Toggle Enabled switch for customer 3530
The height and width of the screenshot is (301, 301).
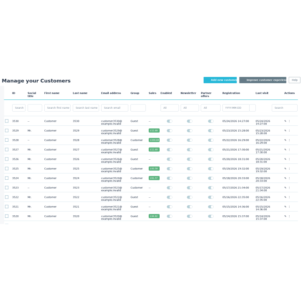[169, 121]
